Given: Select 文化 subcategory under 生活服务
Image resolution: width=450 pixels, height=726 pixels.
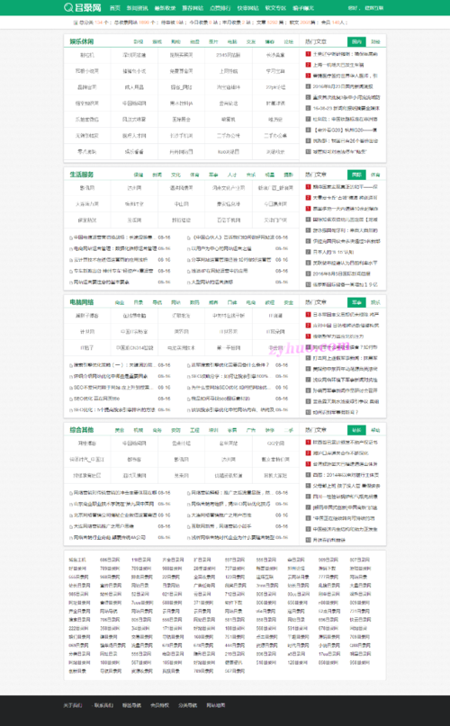Looking at the screenshot, I should coord(175,175).
